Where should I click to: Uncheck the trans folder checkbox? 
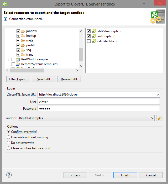(18, 55)
